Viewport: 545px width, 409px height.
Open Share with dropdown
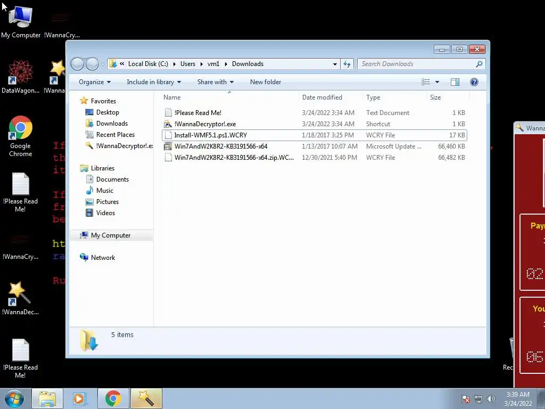(215, 82)
